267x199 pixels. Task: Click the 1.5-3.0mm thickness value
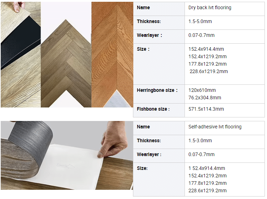pos(200,141)
